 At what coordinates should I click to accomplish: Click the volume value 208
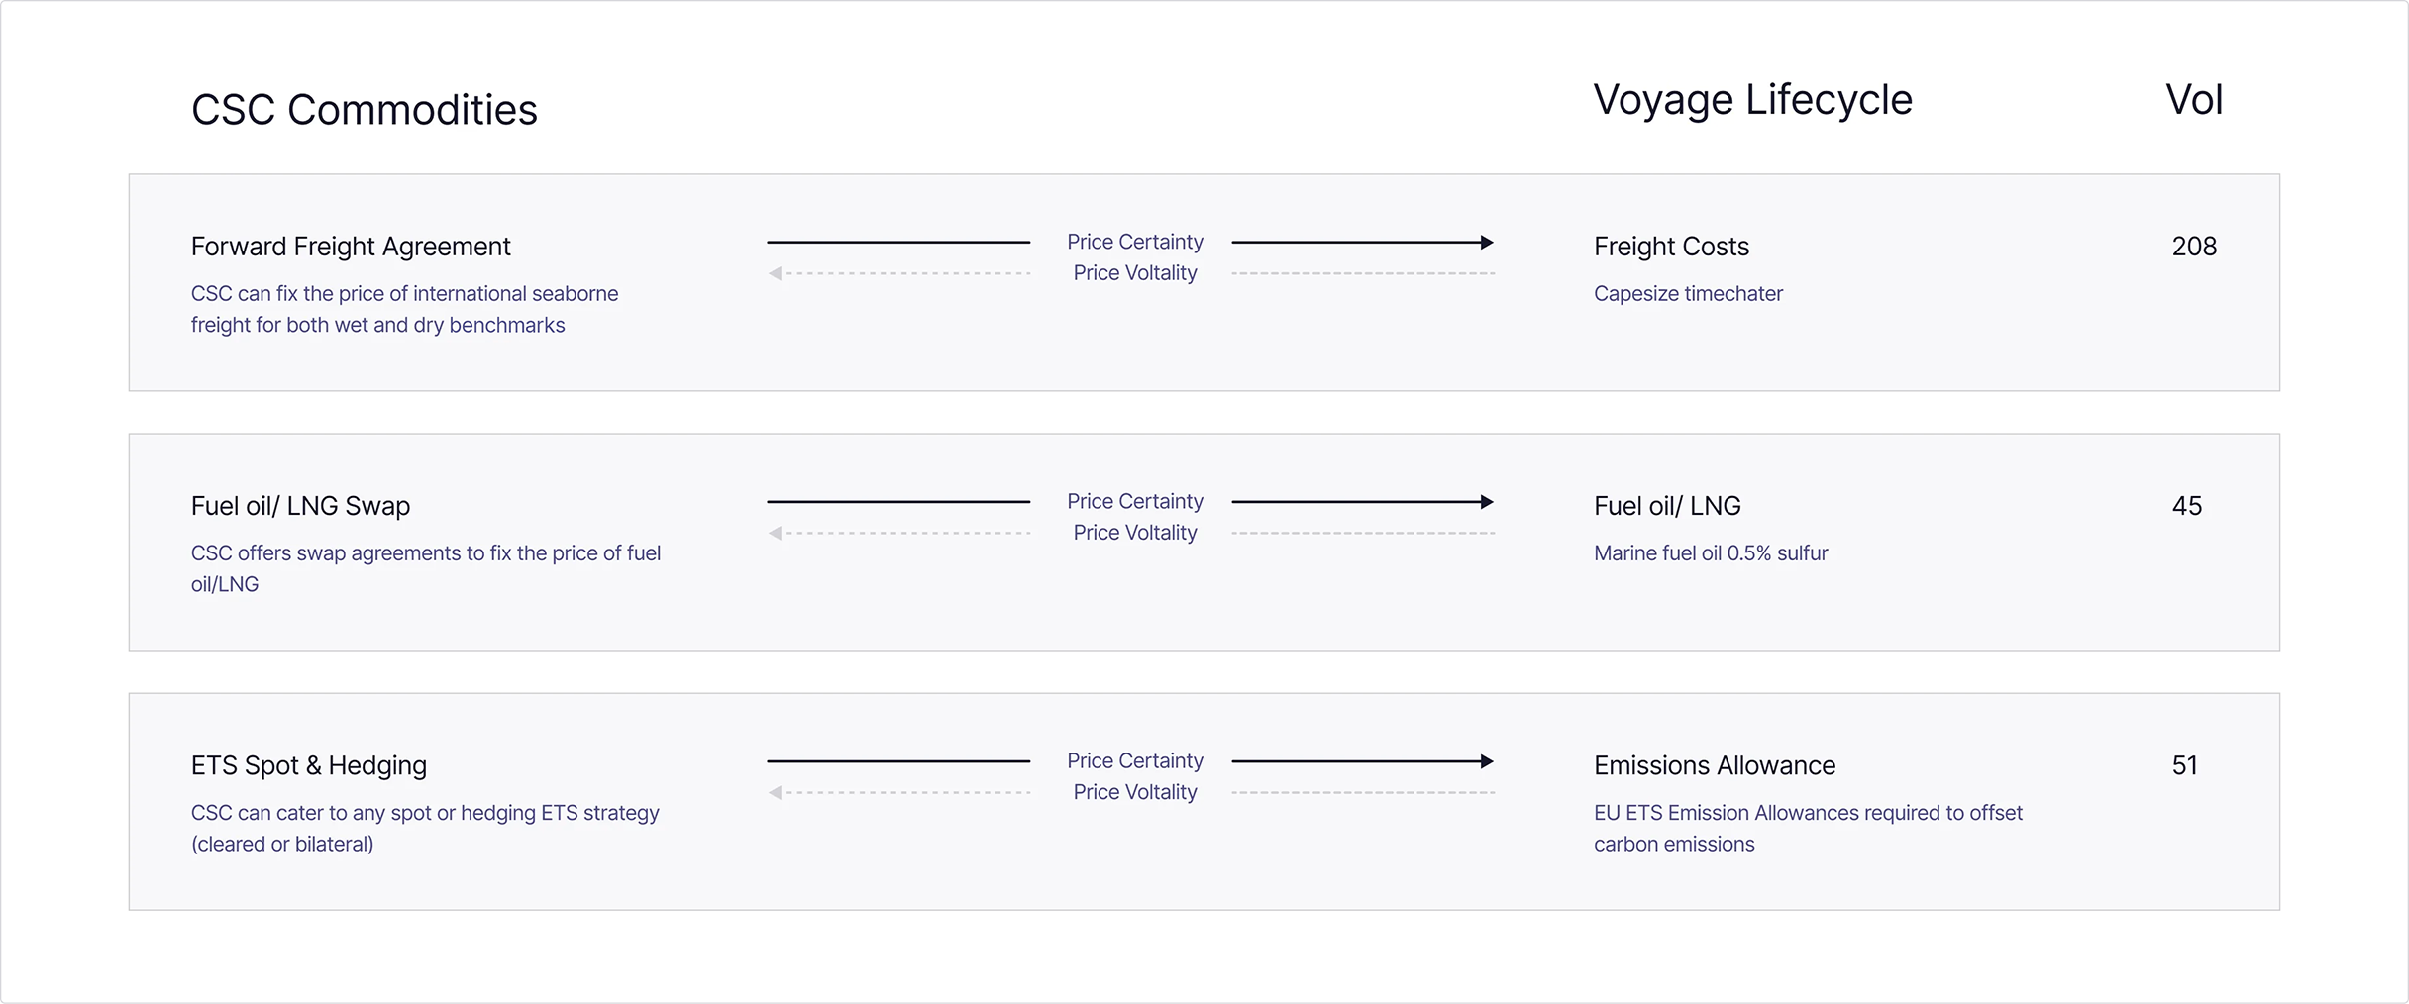(x=2194, y=247)
